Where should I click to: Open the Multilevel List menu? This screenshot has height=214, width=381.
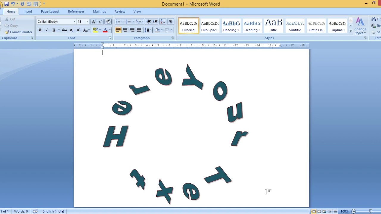pyautogui.click(x=139, y=21)
